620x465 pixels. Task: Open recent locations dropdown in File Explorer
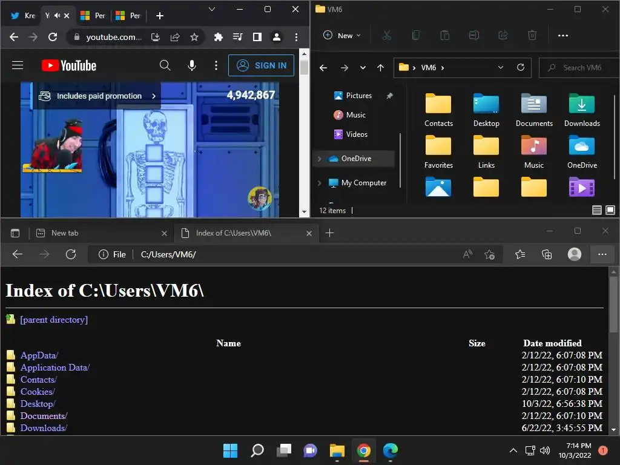point(363,68)
